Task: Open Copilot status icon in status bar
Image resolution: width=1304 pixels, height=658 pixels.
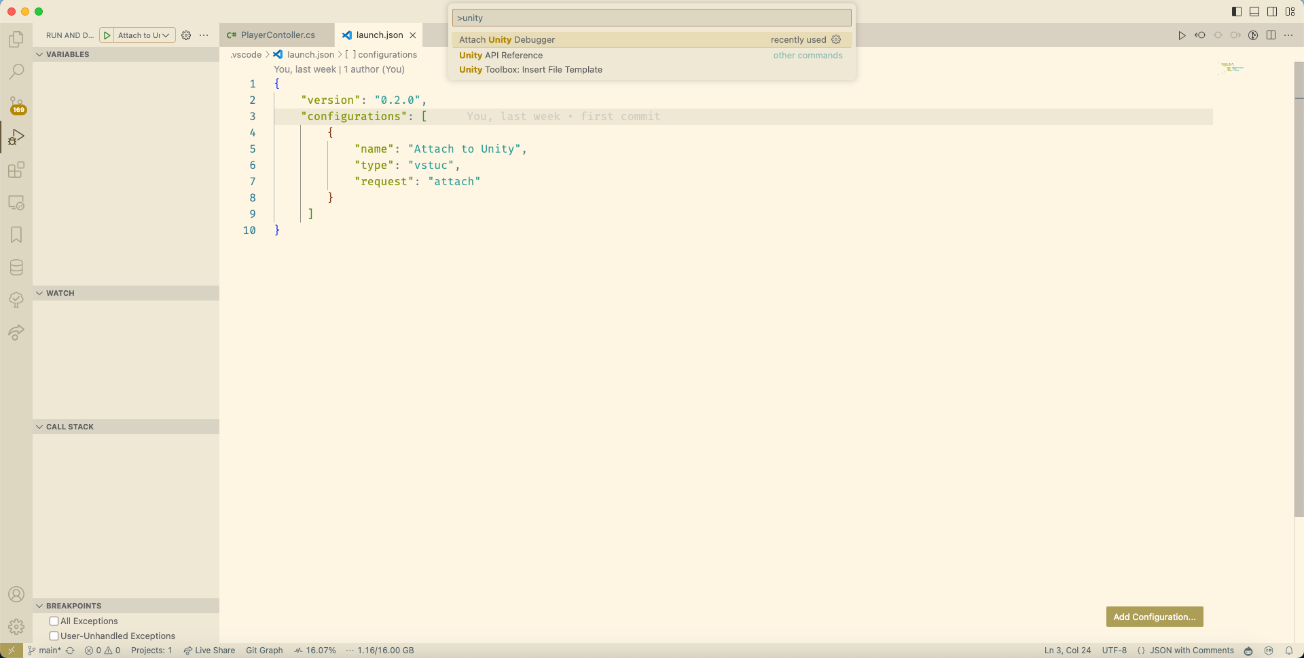Action: 1248,651
